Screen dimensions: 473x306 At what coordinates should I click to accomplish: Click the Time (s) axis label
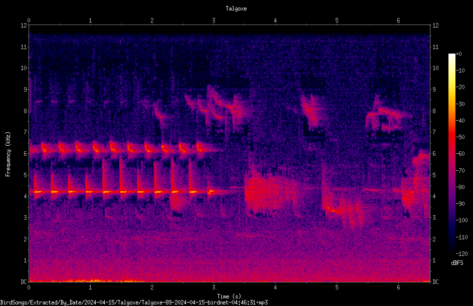pos(229,296)
